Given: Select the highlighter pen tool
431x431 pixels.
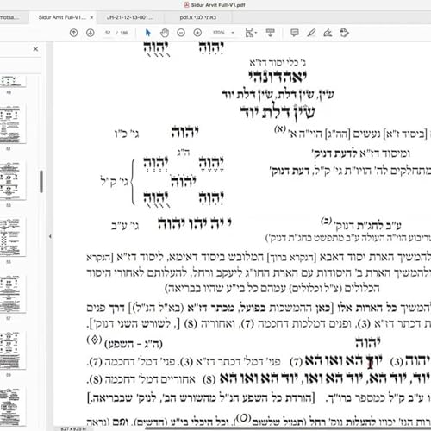Looking at the screenshot, I should click(311, 33).
